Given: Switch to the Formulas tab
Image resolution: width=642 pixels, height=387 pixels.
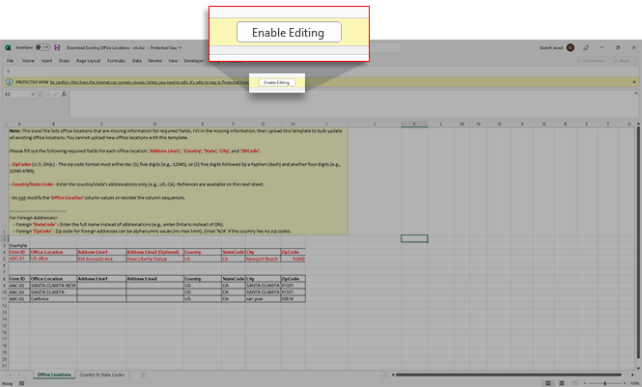Looking at the screenshot, I should [116, 61].
